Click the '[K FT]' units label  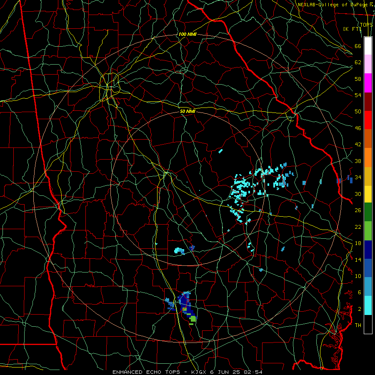click(x=352, y=29)
